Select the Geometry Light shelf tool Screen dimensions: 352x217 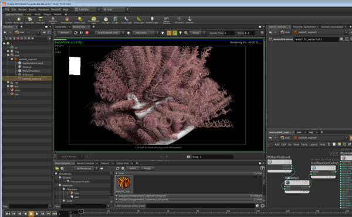[x=53, y=20]
